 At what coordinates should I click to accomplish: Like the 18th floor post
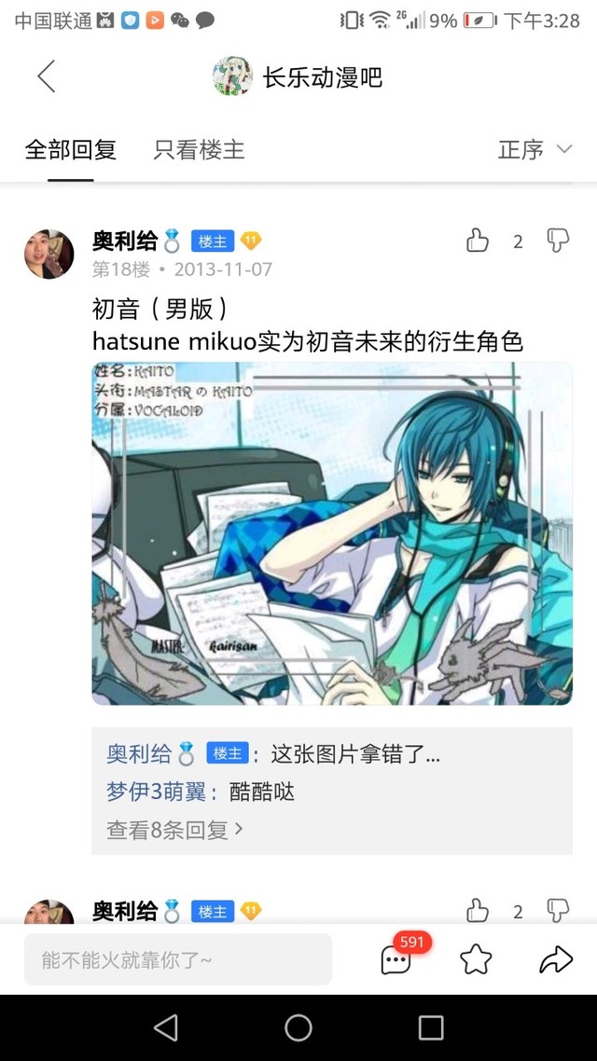tap(478, 241)
